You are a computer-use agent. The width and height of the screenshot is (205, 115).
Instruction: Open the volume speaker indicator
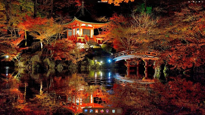pyautogui.click(x=199, y=2)
